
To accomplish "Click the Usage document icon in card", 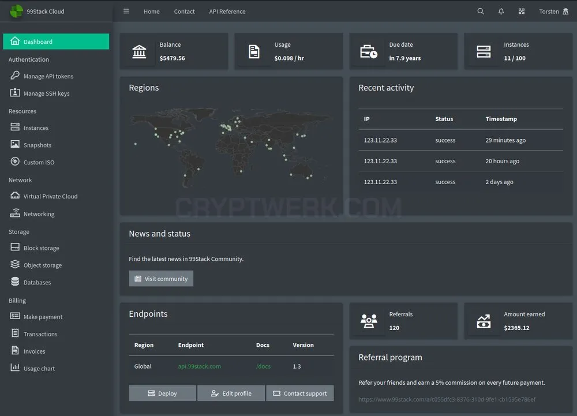I will [x=254, y=51].
